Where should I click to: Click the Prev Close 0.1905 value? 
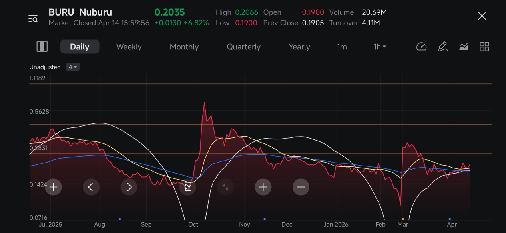click(313, 23)
